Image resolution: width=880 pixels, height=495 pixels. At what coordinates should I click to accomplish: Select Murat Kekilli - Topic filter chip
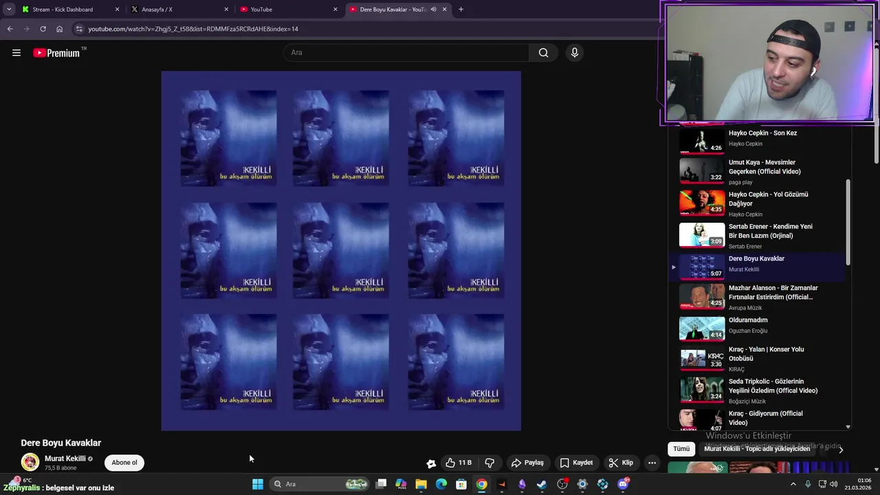(x=757, y=449)
